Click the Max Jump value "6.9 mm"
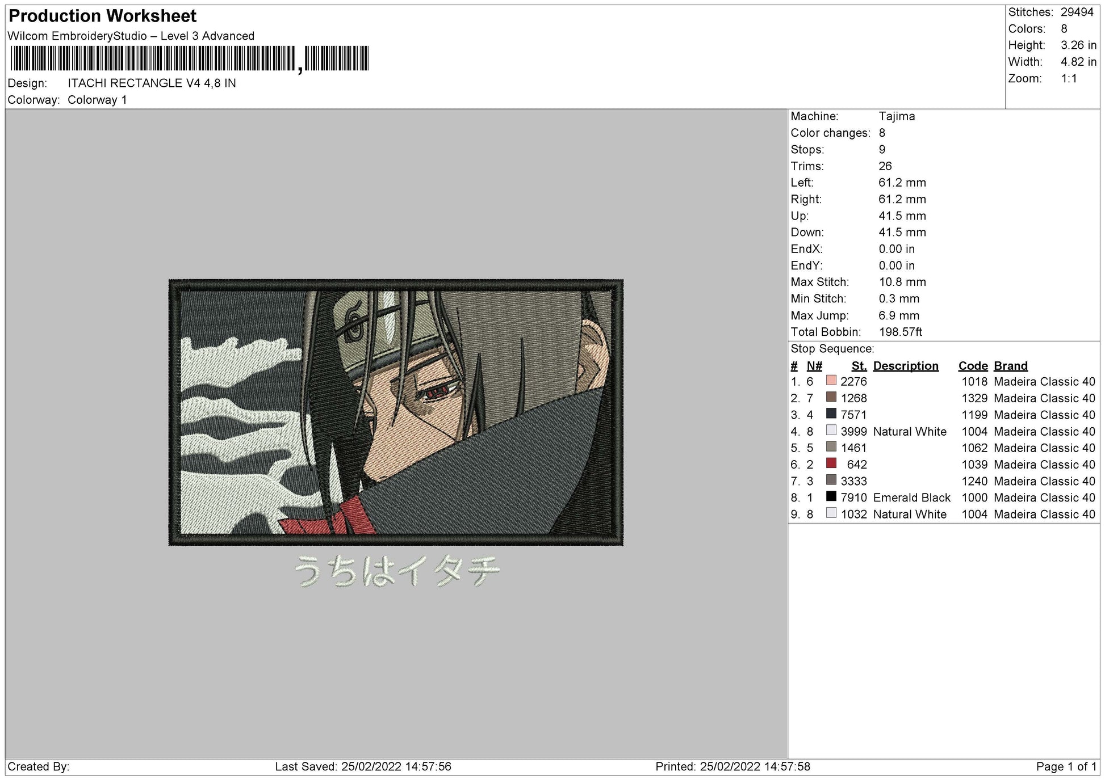The width and height of the screenshot is (1105, 780). pyautogui.click(x=898, y=315)
